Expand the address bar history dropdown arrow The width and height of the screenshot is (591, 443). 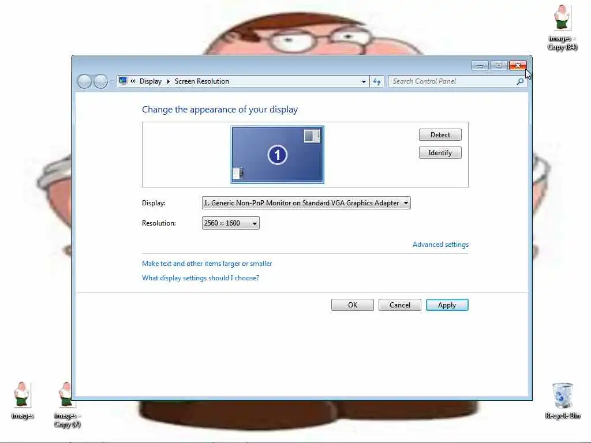pos(364,81)
